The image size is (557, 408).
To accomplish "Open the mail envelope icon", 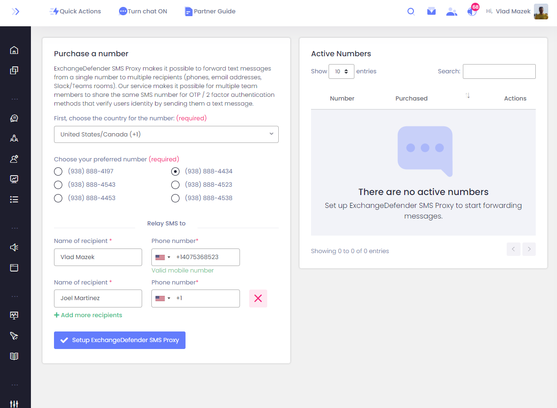I will (x=431, y=12).
